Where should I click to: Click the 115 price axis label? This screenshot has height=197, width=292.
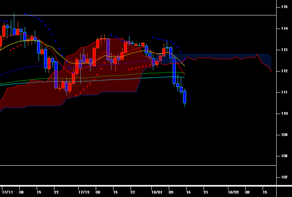click(x=284, y=7)
